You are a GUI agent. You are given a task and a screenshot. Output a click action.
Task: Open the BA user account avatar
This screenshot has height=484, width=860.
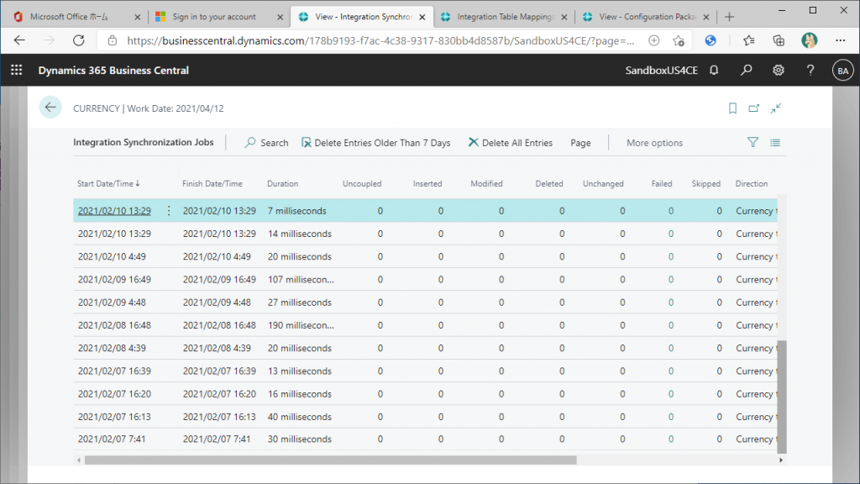coord(842,71)
